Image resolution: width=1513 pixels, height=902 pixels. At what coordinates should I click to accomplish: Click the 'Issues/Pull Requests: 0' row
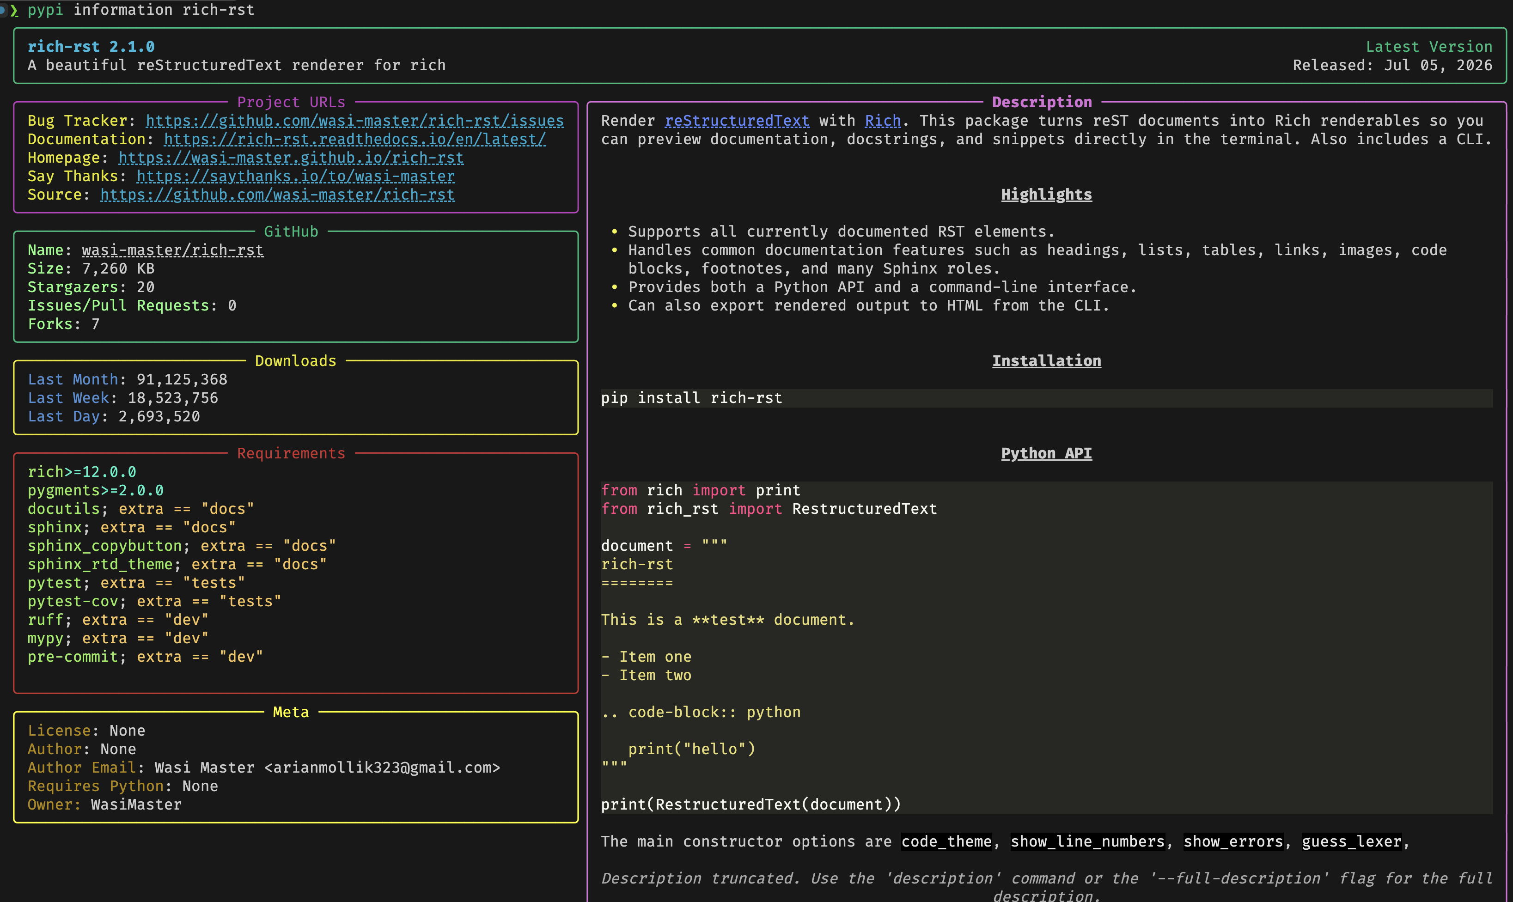click(x=132, y=306)
